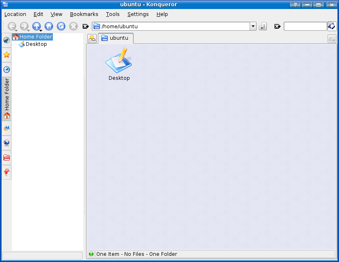Reload the current folder view
The image size is (339, 262).
pos(61,26)
